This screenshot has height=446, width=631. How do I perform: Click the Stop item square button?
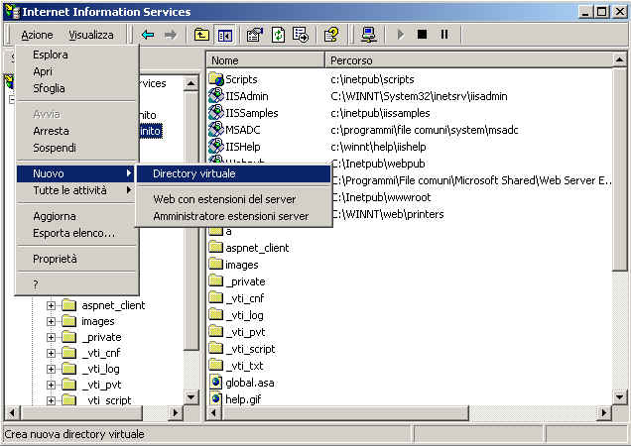422,34
